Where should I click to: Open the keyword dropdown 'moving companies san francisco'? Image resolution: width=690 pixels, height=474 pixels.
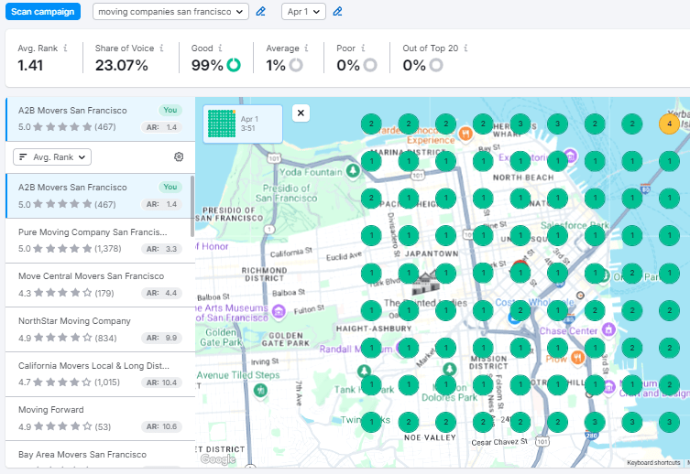tap(170, 12)
